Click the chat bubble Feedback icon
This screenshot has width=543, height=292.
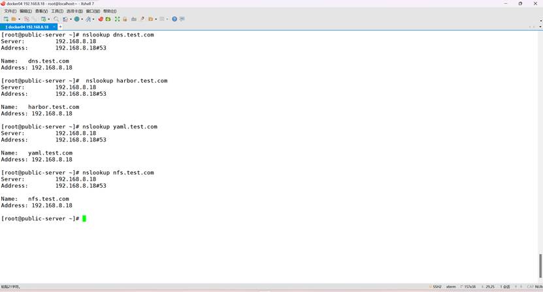[x=182, y=19]
